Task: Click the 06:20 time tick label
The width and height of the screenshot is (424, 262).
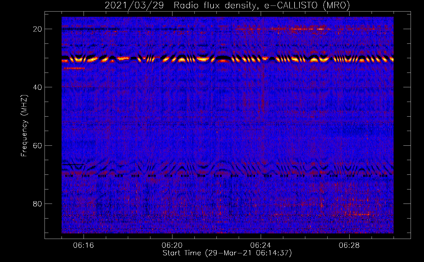Action: [x=172, y=245]
